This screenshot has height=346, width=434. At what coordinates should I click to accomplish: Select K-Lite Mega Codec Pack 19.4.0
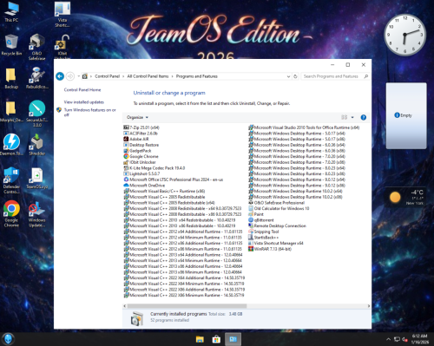(x=155, y=168)
